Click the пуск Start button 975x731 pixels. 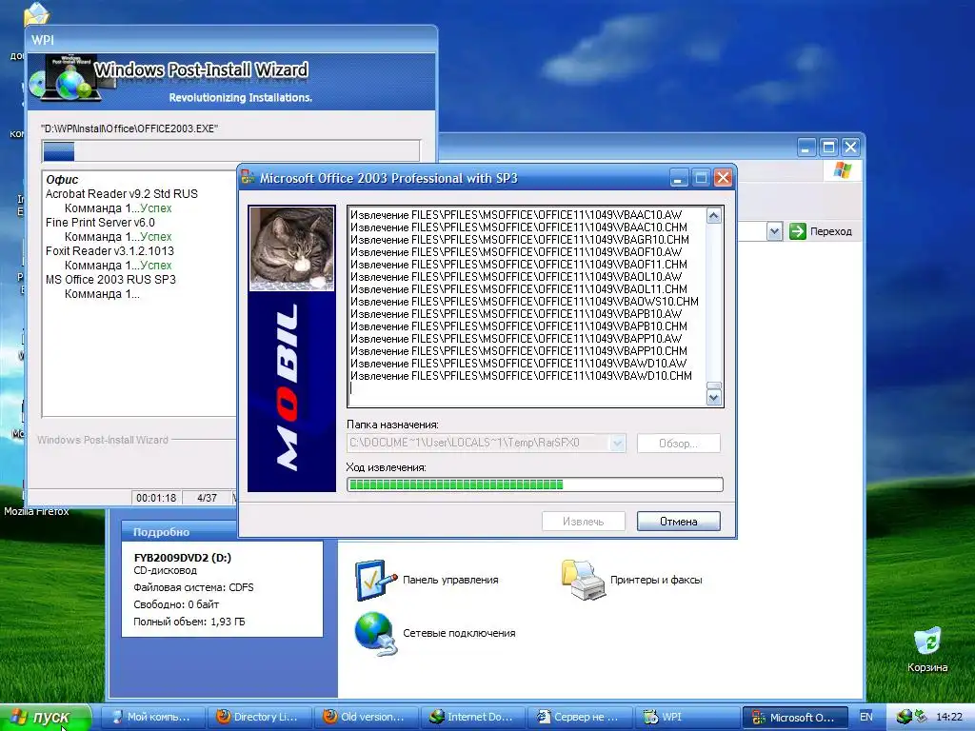[x=45, y=717]
